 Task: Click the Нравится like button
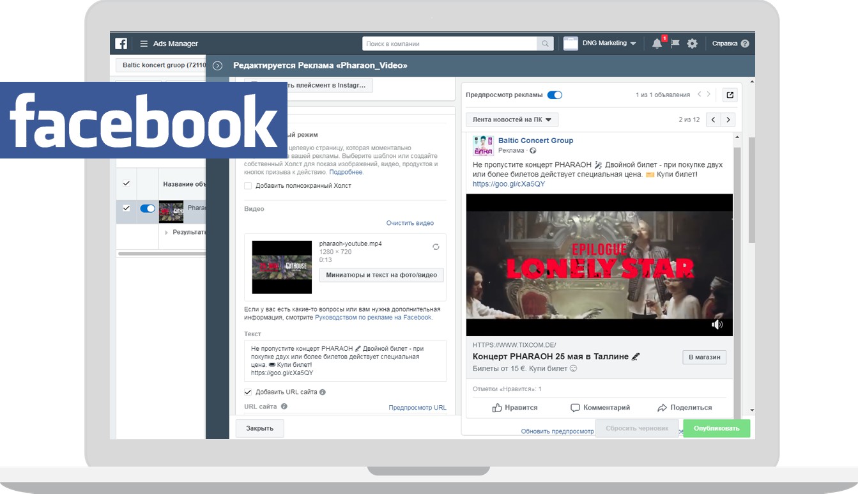tap(514, 407)
